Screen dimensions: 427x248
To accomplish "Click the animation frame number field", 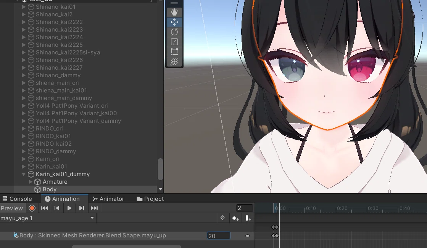I will click(x=244, y=208).
